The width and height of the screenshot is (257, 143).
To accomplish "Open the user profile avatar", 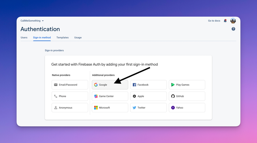I will tap(233, 21).
